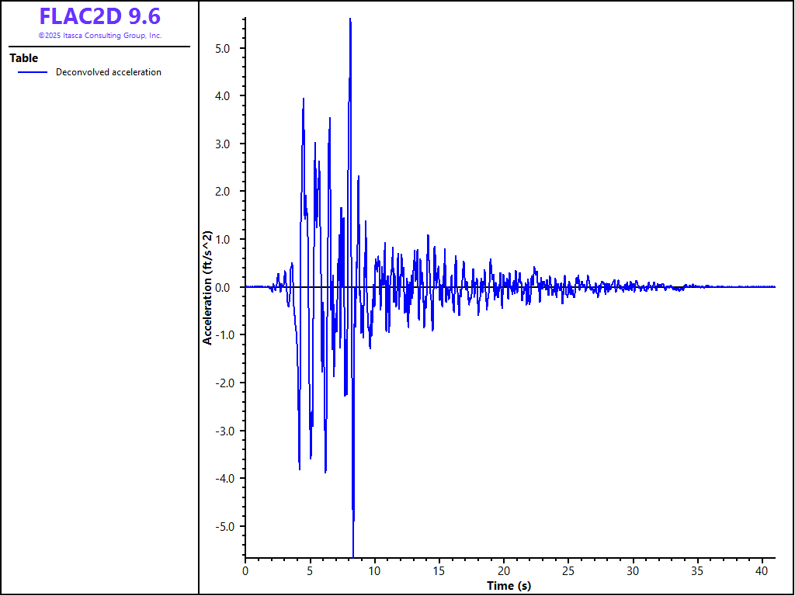Viewport: 795px width, 596px height.
Task: Click the blue line swatch in legend
Action: pos(33,72)
